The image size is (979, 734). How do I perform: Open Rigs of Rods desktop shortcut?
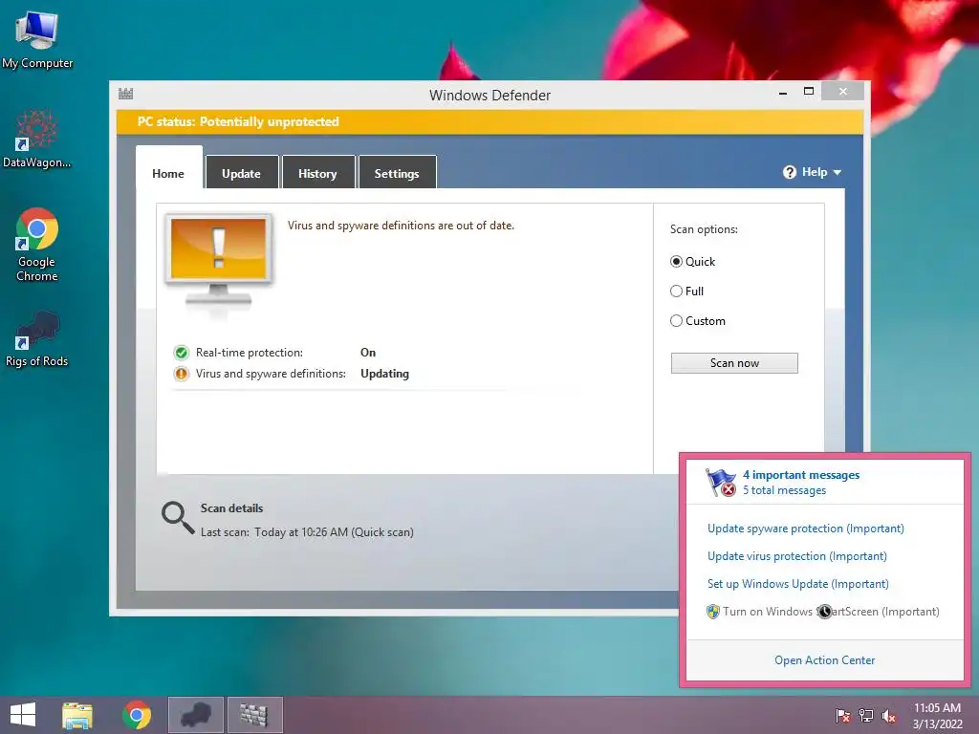click(37, 339)
